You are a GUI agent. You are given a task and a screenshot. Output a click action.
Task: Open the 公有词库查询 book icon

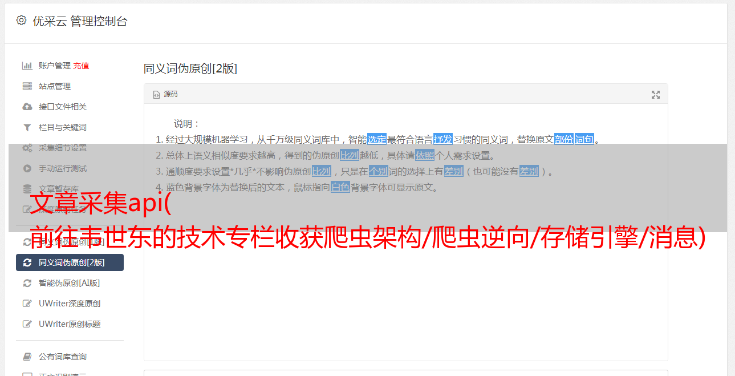pyautogui.click(x=27, y=357)
